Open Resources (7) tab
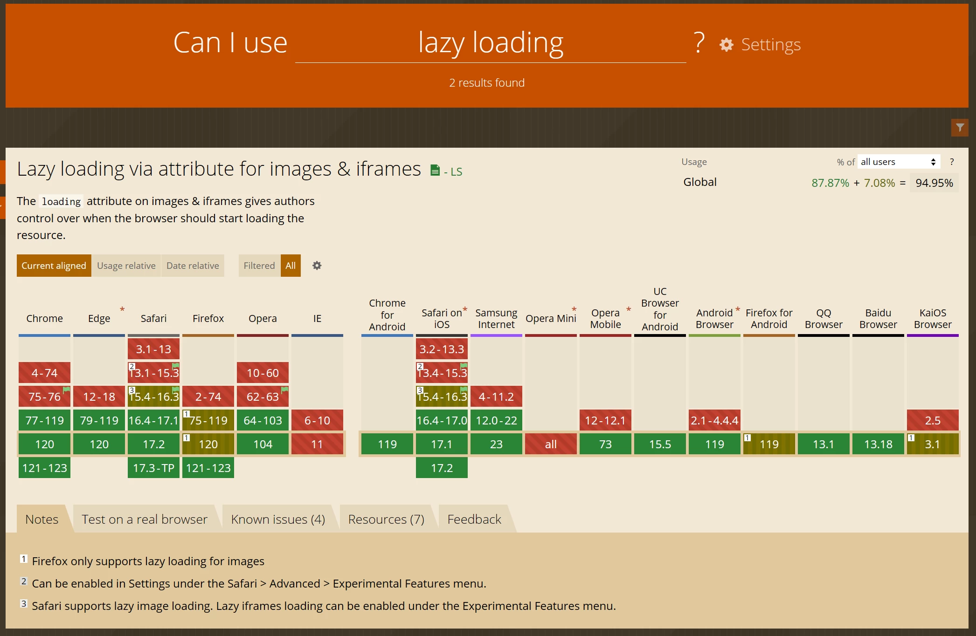 [386, 519]
